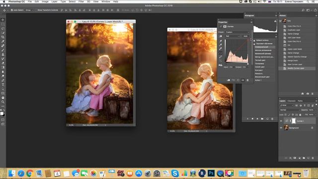Open layer filter Kind dropdown
Image resolution: width=318 pixels, height=179 pixels.
coord(286,105)
